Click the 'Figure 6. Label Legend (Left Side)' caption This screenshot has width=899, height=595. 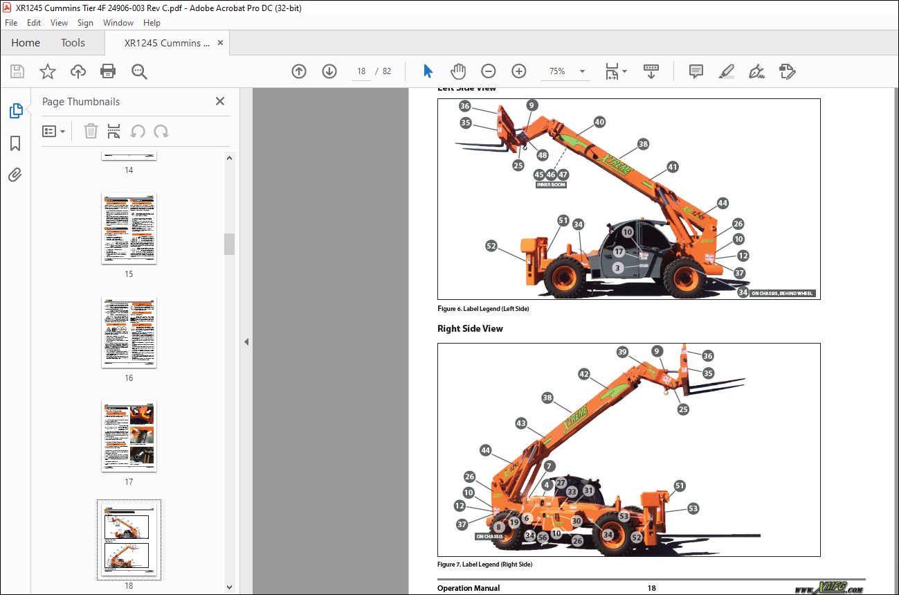[483, 309]
